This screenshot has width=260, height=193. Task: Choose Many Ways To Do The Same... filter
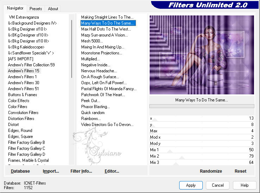[x=108, y=23]
